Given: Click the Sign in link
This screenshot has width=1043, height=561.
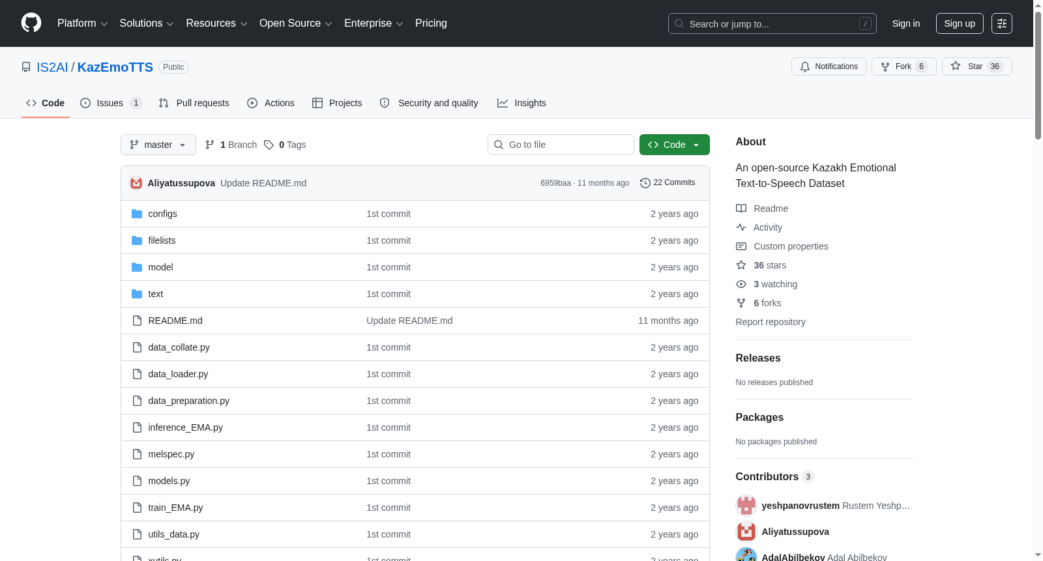Looking at the screenshot, I should point(906,23).
